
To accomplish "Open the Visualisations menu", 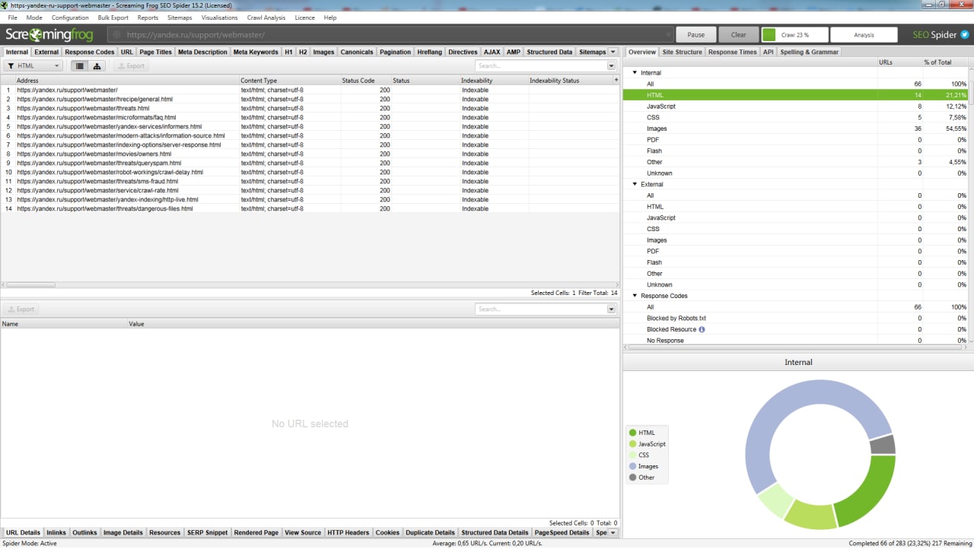I will [x=220, y=17].
